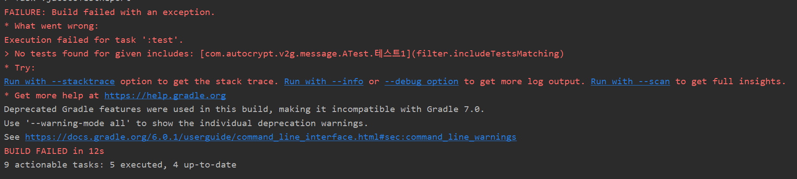Click the 'filter.includeTestsMatching' text
This screenshot has height=179, width=797.
pyautogui.click(x=488, y=54)
